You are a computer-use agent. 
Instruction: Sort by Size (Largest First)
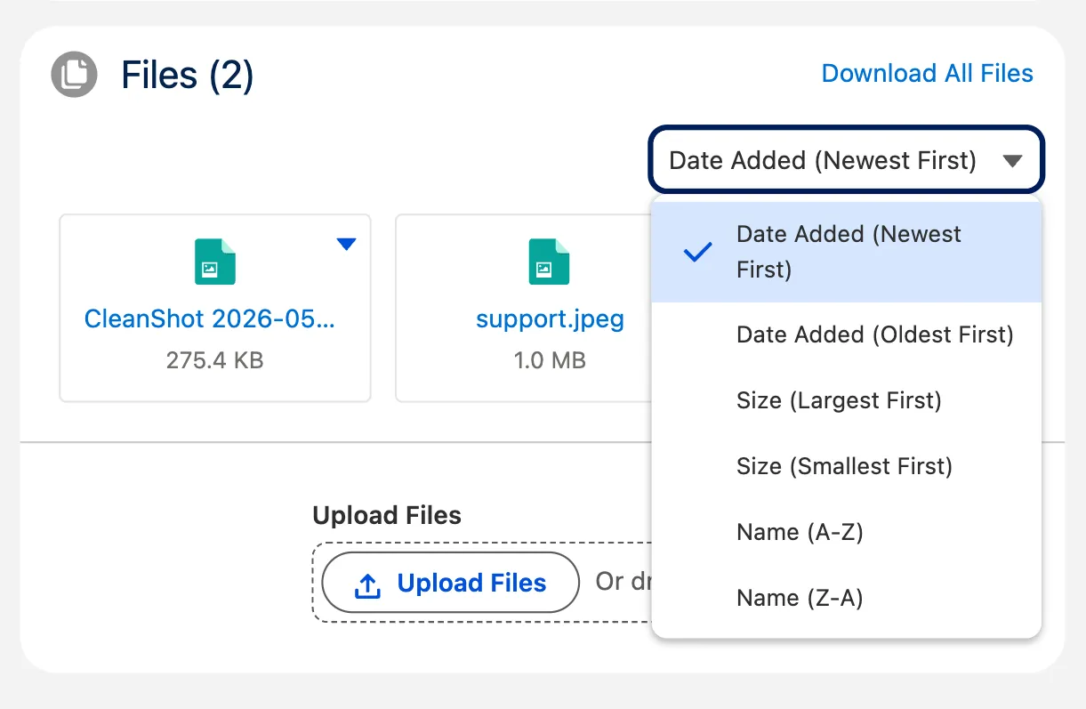847,400
